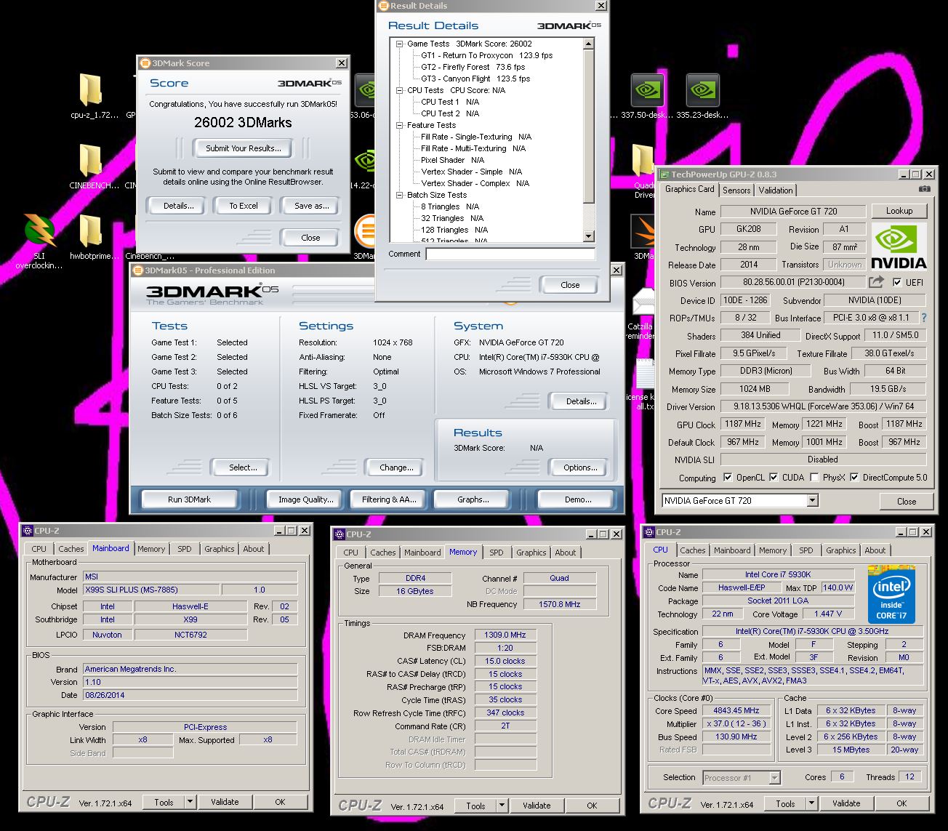Launch SLI overclocking shortcut icon
Image resolution: width=948 pixels, height=831 pixels.
pos(39,230)
